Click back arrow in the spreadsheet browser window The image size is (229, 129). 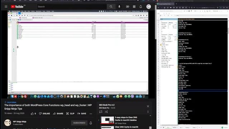coord(159,8)
